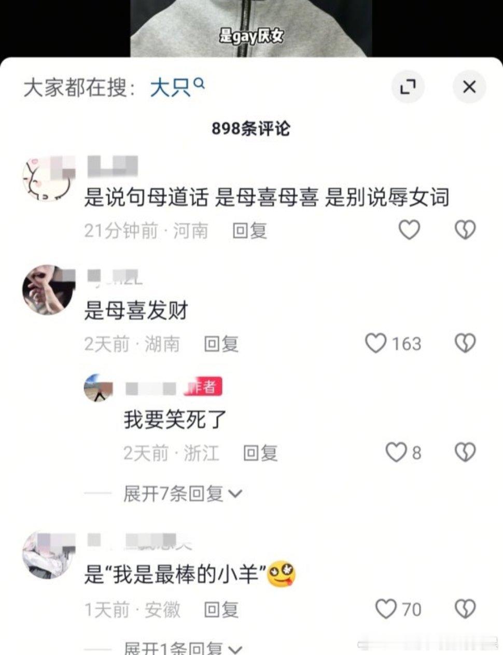Close the comments panel

click(x=469, y=87)
